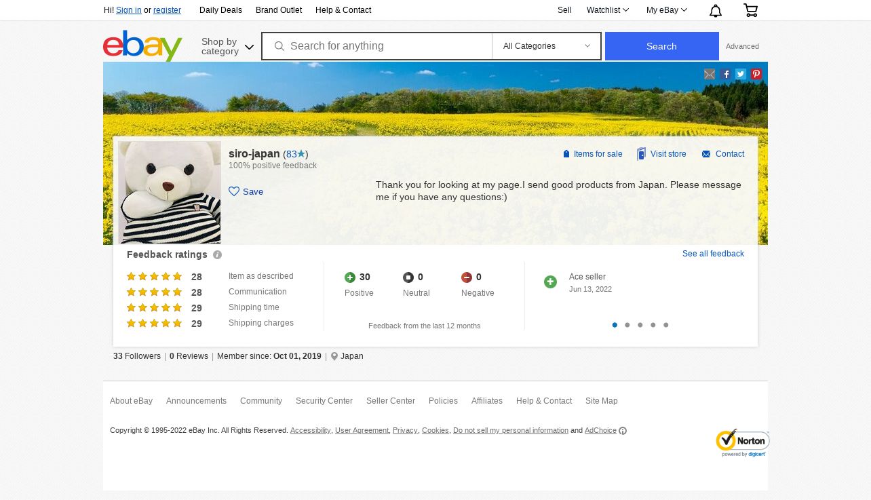Click the red negative feedback icon
Screen dimensions: 871x500
point(467,277)
